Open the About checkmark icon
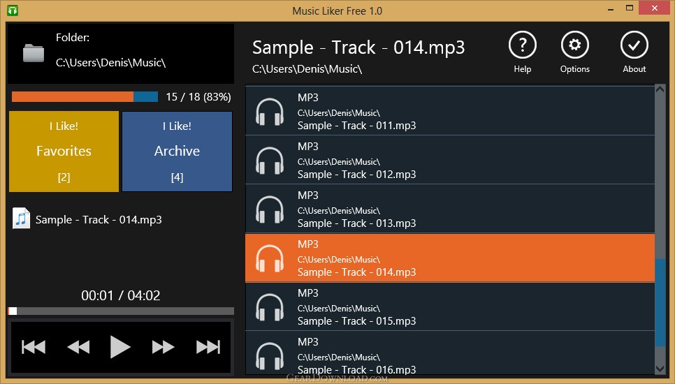 (634, 45)
